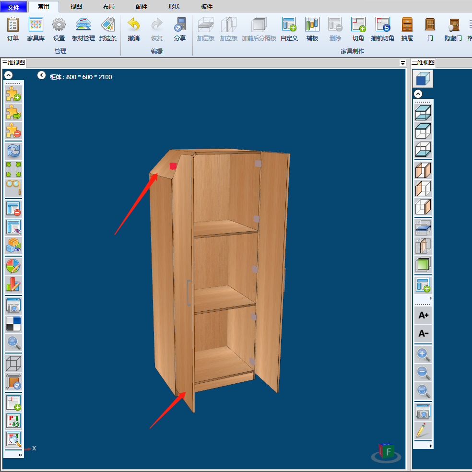
Task: Open the 三维视图 panel dropdown arrow
Action: 403,63
